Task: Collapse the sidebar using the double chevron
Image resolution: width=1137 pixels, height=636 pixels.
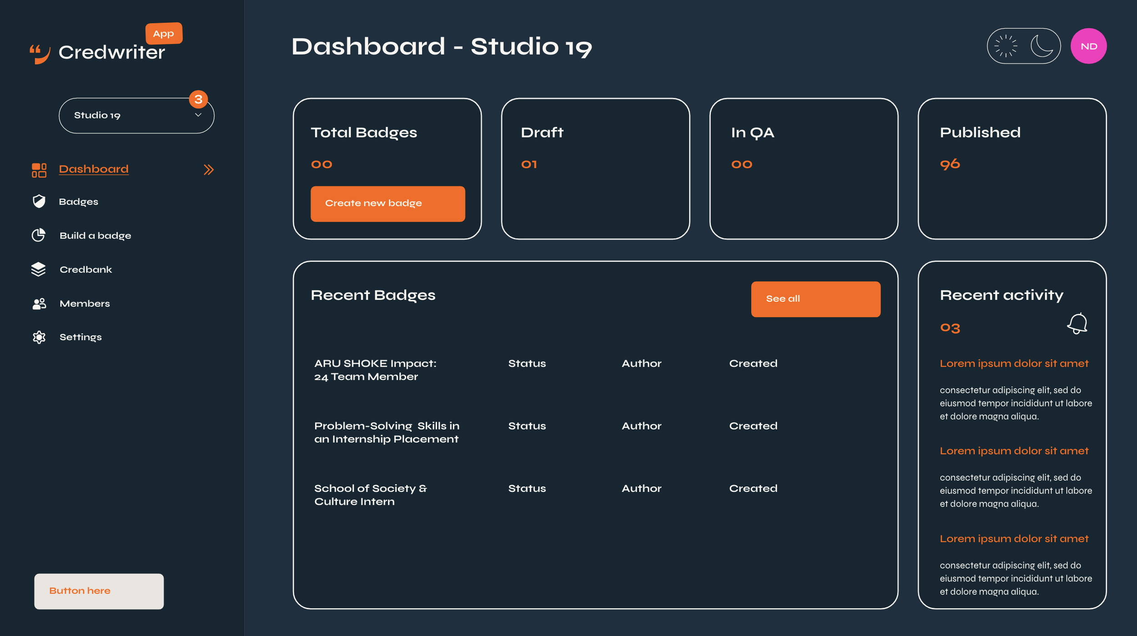Action: (x=209, y=169)
